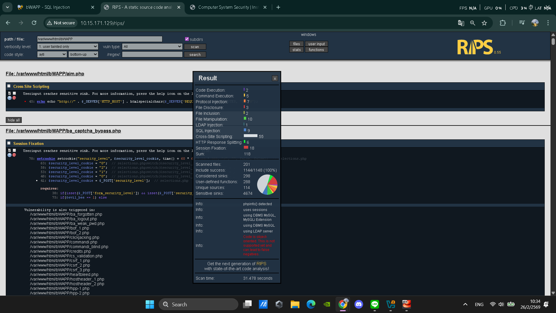This screenshot has width=556, height=313.
Task: Toggle the subdirs checkbox
Action: 187,39
